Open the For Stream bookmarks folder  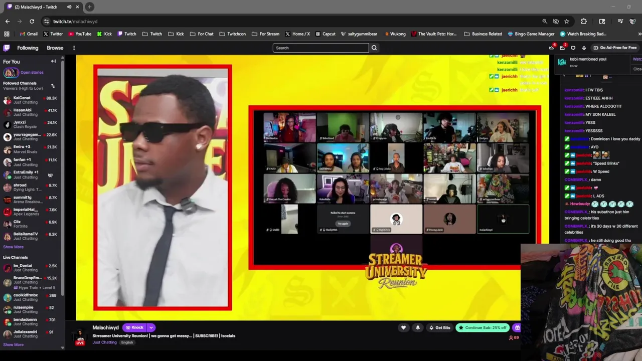265,34
